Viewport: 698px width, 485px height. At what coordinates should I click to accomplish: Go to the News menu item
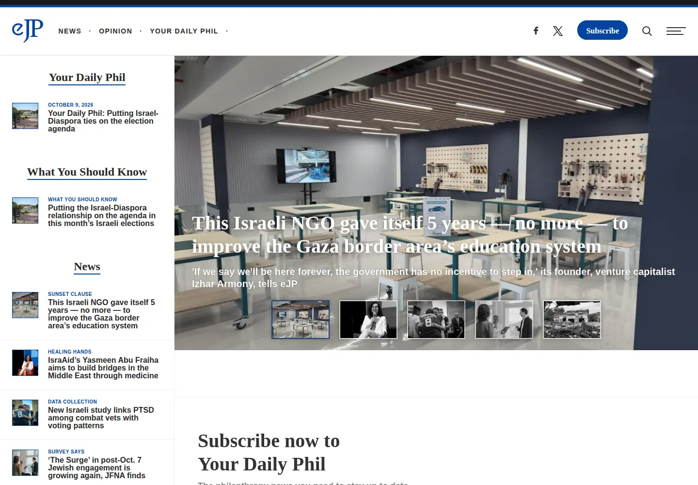click(x=70, y=31)
